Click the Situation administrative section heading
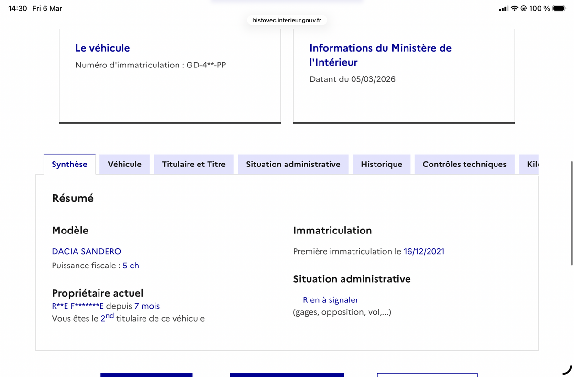The width and height of the screenshot is (574, 377). [352, 279]
